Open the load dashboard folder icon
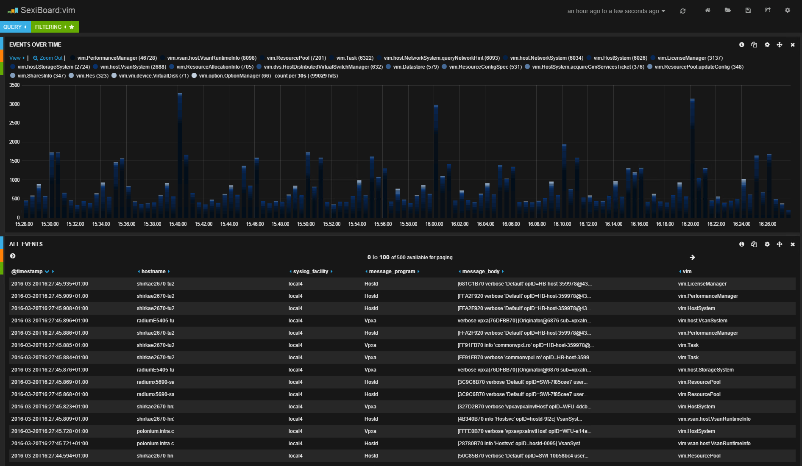This screenshot has height=466, width=802. (x=728, y=10)
